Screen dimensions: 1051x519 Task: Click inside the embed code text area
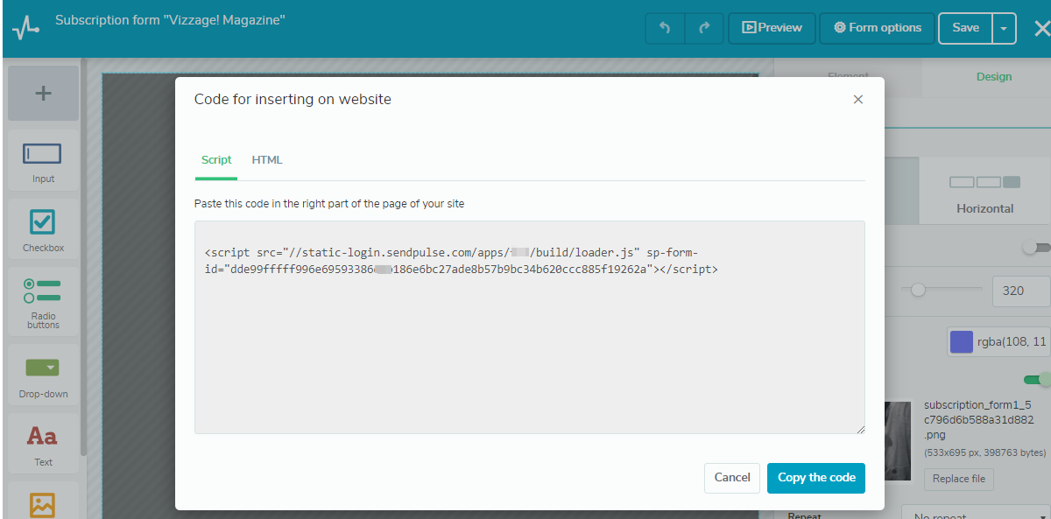pyautogui.click(x=530, y=326)
